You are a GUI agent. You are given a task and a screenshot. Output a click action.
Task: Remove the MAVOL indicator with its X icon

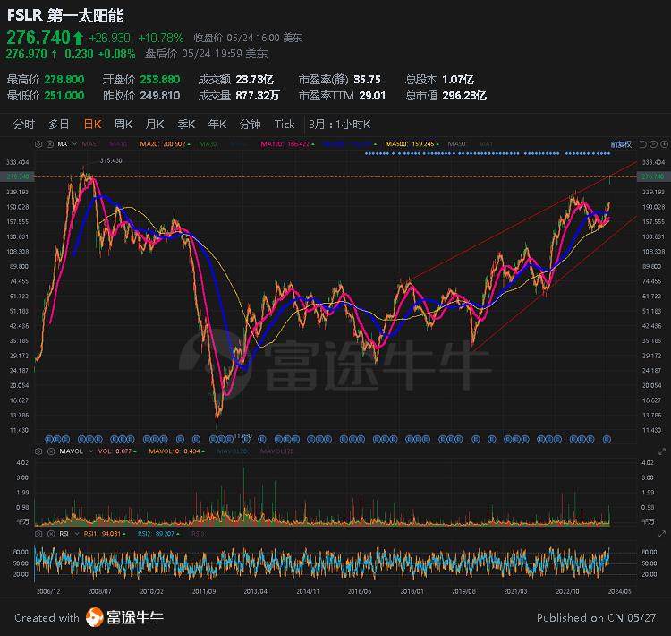(50, 451)
